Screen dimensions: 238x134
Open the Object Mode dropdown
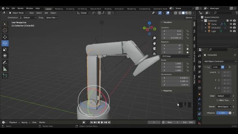pyautogui.click(x=18, y=13)
